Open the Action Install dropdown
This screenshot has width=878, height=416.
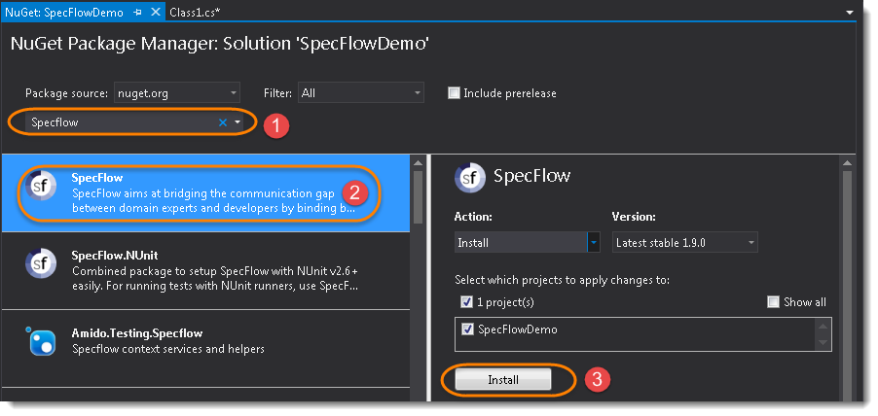click(527, 243)
